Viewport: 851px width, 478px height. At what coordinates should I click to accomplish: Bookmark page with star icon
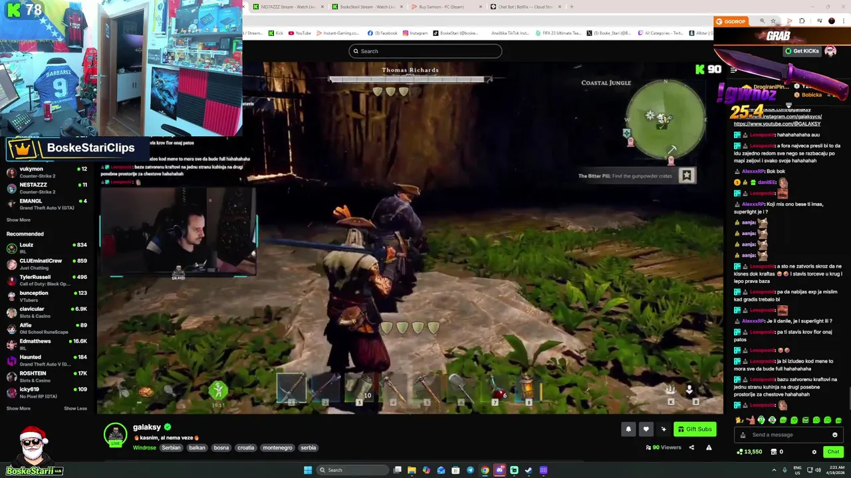tap(773, 21)
